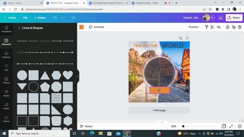Screen dimensions: 244x137
Task: Go back from Lines & Shapes
Action: (x=19, y=28)
